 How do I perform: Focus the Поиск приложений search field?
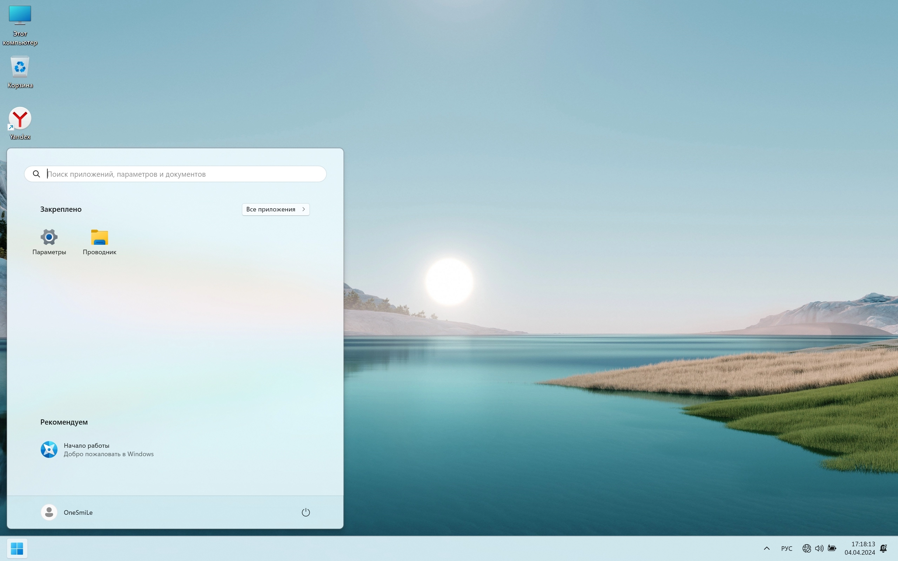click(182, 174)
